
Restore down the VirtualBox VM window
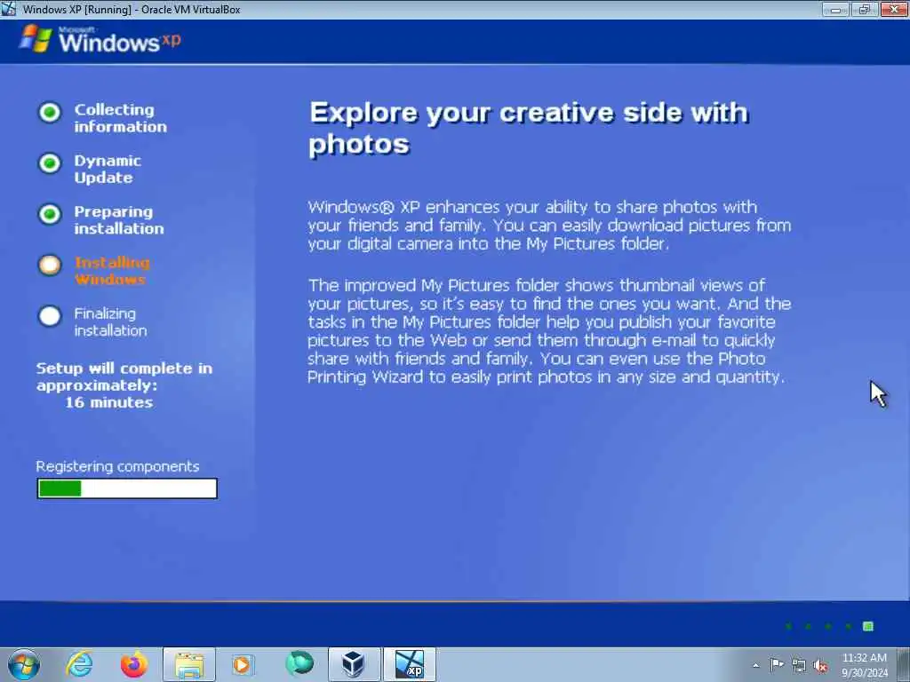tap(865, 9)
